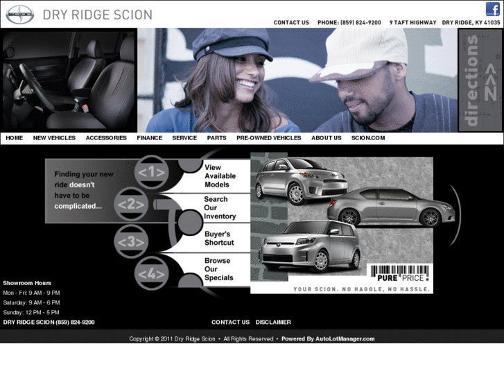This screenshot has height=378, width=504.
Task: Open Pre-Owned Vehicles menu item
Action: [269, 138]
